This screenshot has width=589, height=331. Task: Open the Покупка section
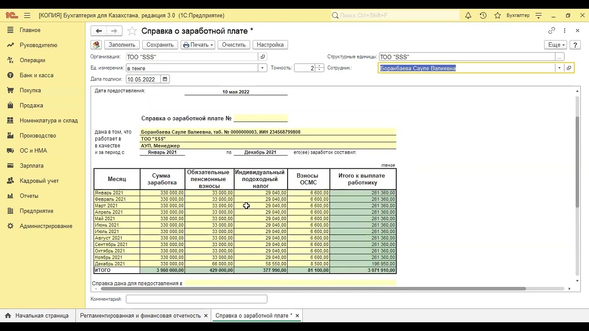coord(30,91)
